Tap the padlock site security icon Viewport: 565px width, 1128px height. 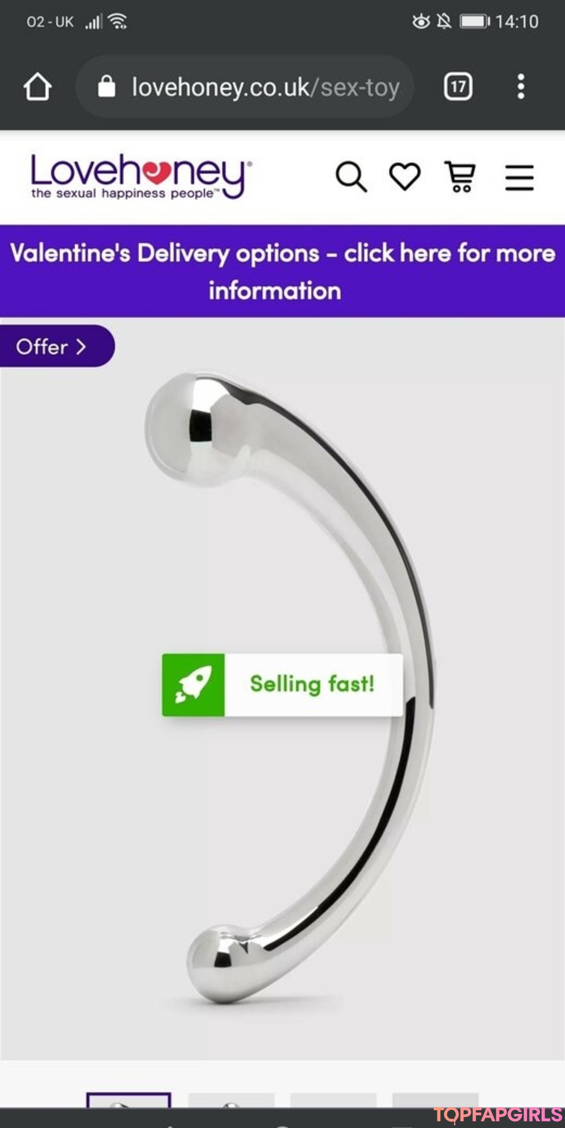(x=107, y=86)
